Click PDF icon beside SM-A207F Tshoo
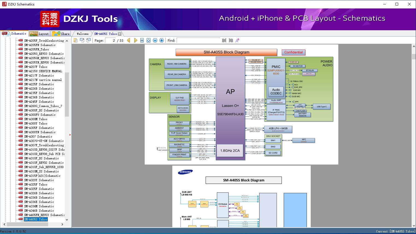Screen dimensions: 416x234 pos(21,67)
